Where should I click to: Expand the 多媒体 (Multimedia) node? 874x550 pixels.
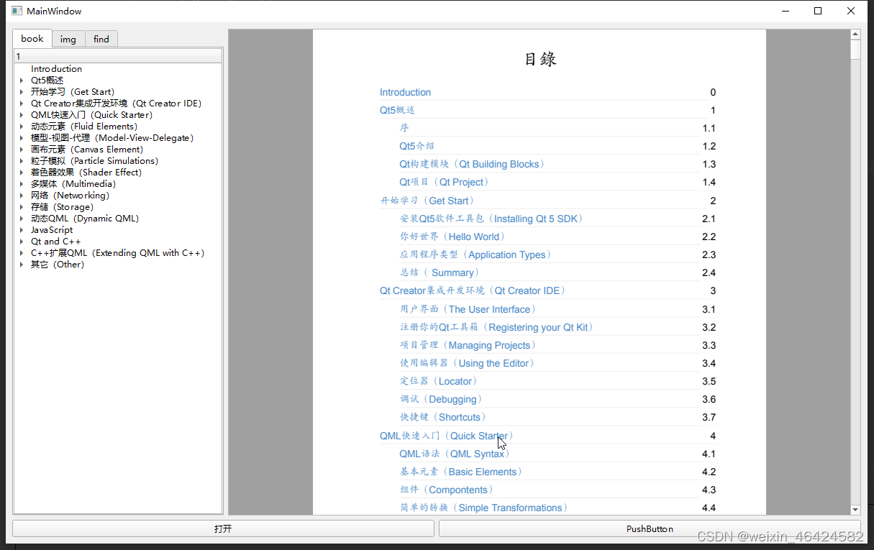click(21, 183)
